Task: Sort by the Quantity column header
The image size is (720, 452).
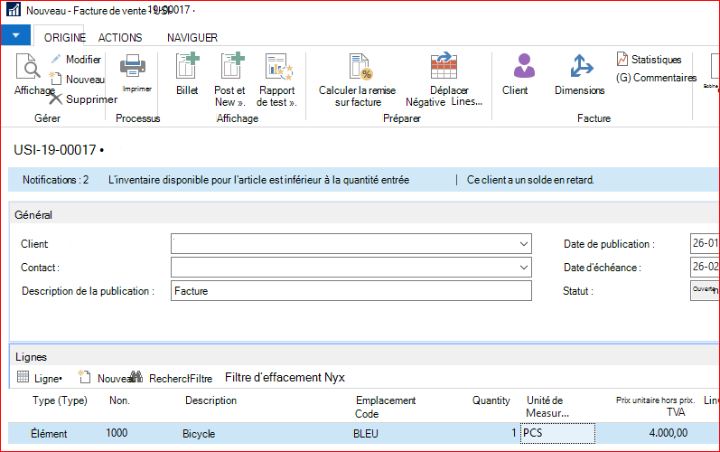Action: point(491,400)
